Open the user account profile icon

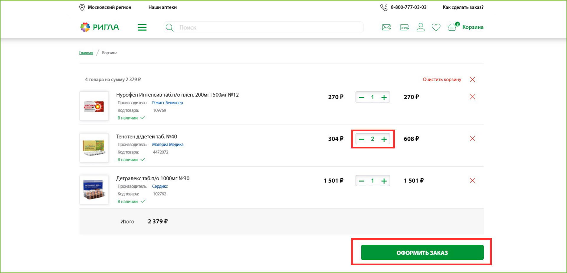(421, 27)
